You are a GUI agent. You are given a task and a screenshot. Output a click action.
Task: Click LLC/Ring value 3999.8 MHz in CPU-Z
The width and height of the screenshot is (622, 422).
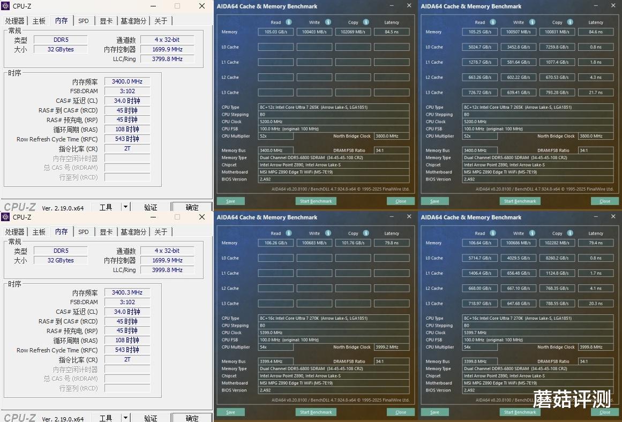click(167, 270)
